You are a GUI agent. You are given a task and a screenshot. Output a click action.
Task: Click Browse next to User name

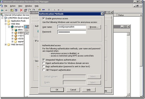coord(94,27)
